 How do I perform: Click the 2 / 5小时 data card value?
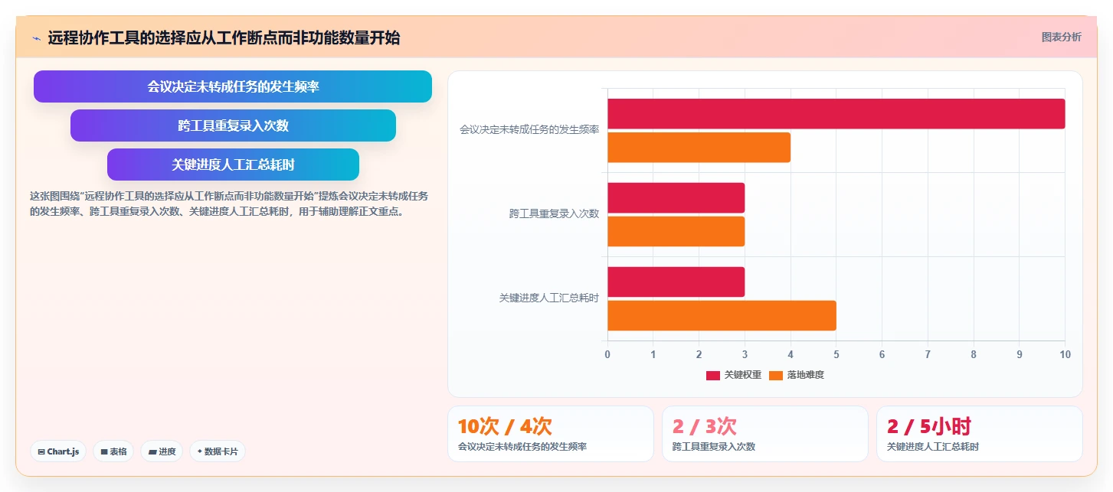(x=929, y=426)
